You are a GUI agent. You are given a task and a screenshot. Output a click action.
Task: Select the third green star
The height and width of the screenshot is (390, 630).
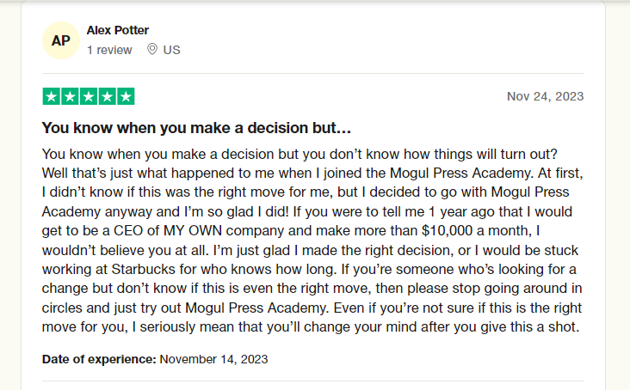pos(89,96)
